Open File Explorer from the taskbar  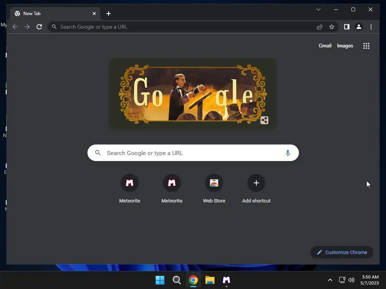(210, 280)
